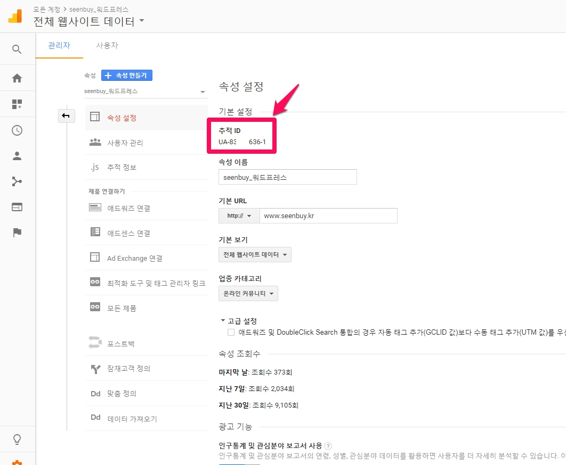
Task: Open the Acquisition icon in sidebar
Action: point(17,182)
